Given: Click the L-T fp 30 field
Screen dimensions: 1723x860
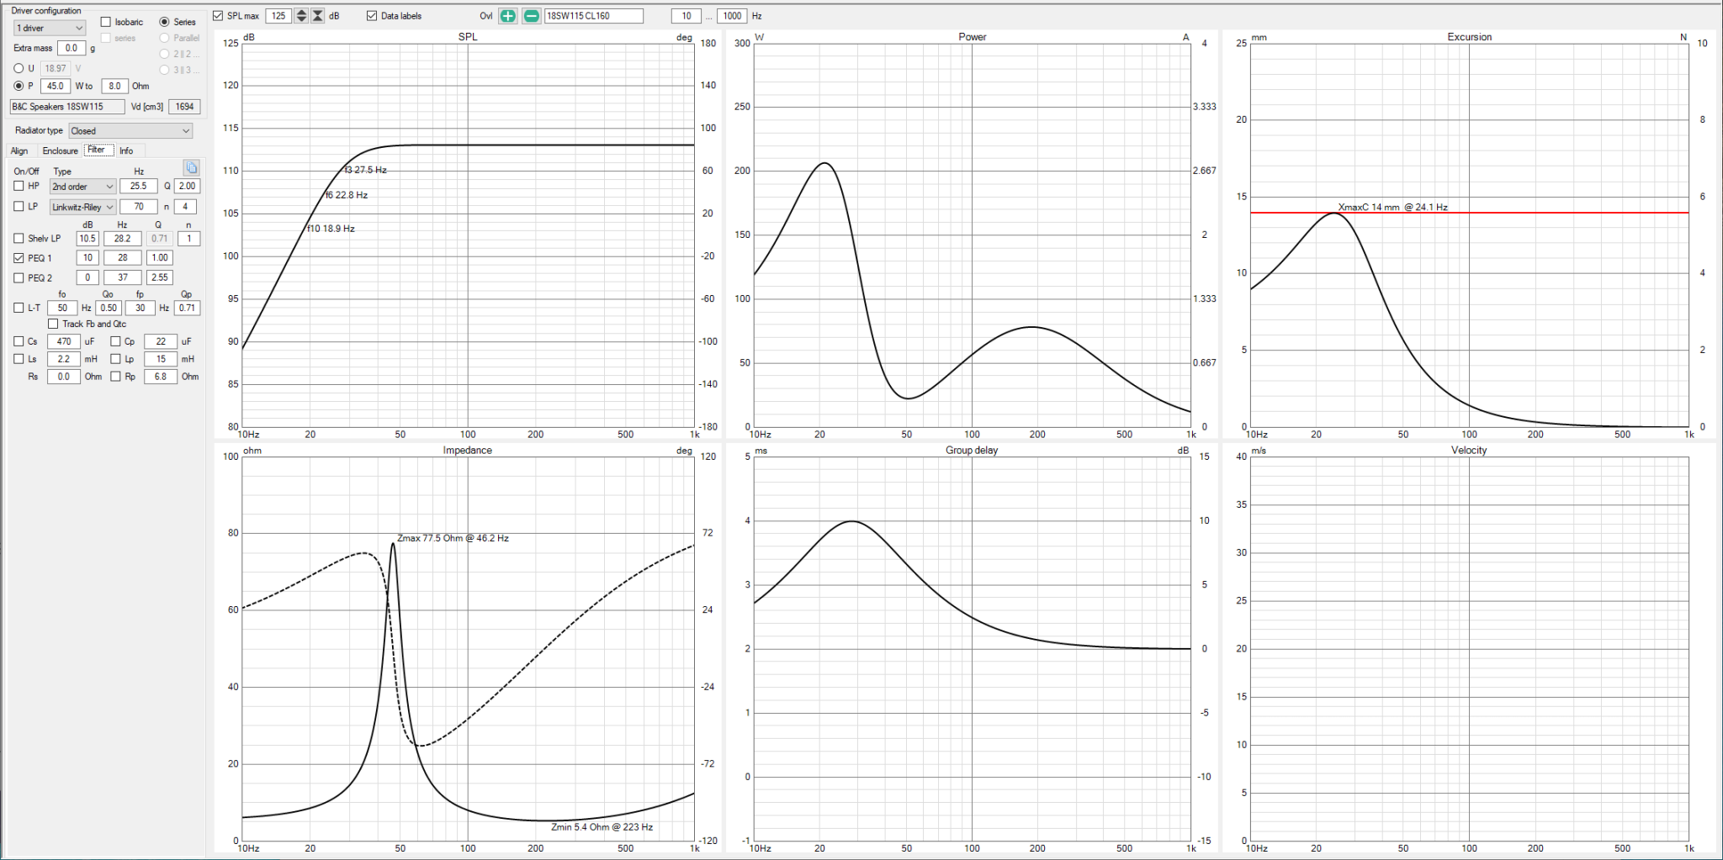Looking at the screenshot, I should pyautogui.click(x=140, y=308).
